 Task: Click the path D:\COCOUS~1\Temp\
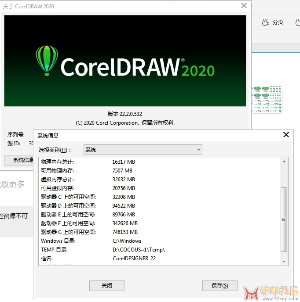pos(139,250)
